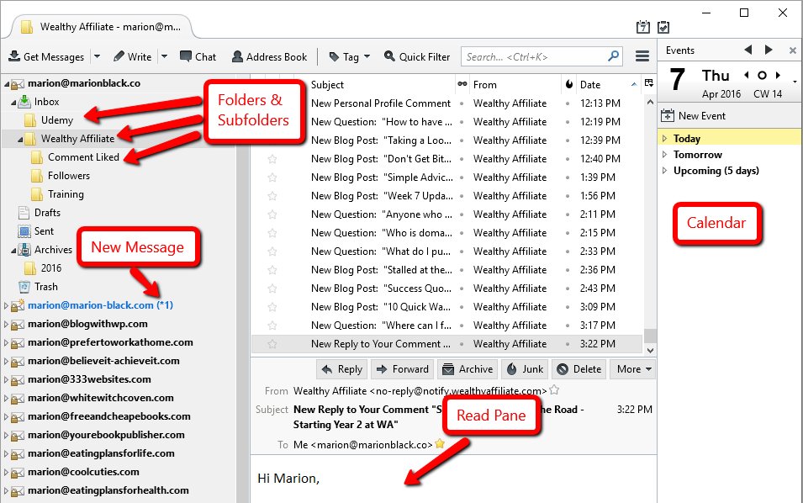Collapse the Inbox folder tree
Viewport: 803px width, 503px height.
click(x=13, y=103)
